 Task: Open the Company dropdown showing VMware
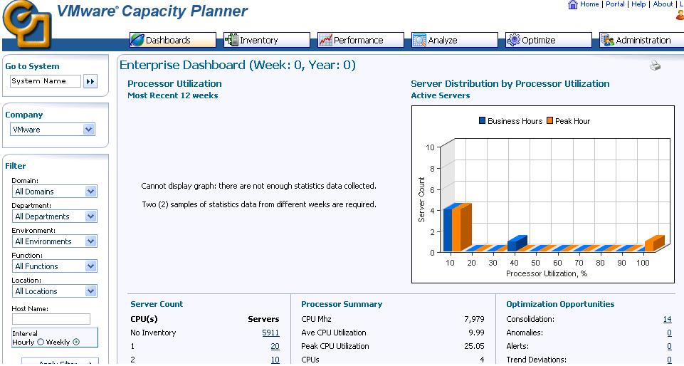point(53,130)
